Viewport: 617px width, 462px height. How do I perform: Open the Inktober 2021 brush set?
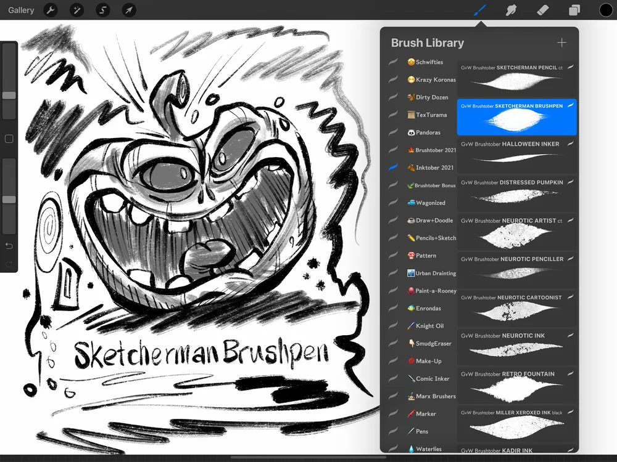[428, 167]
